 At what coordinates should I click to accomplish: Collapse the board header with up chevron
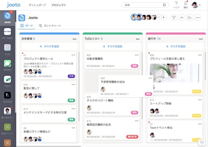click(182, 18)
